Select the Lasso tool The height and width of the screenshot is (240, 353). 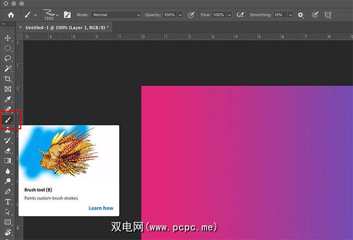[8, 59]
